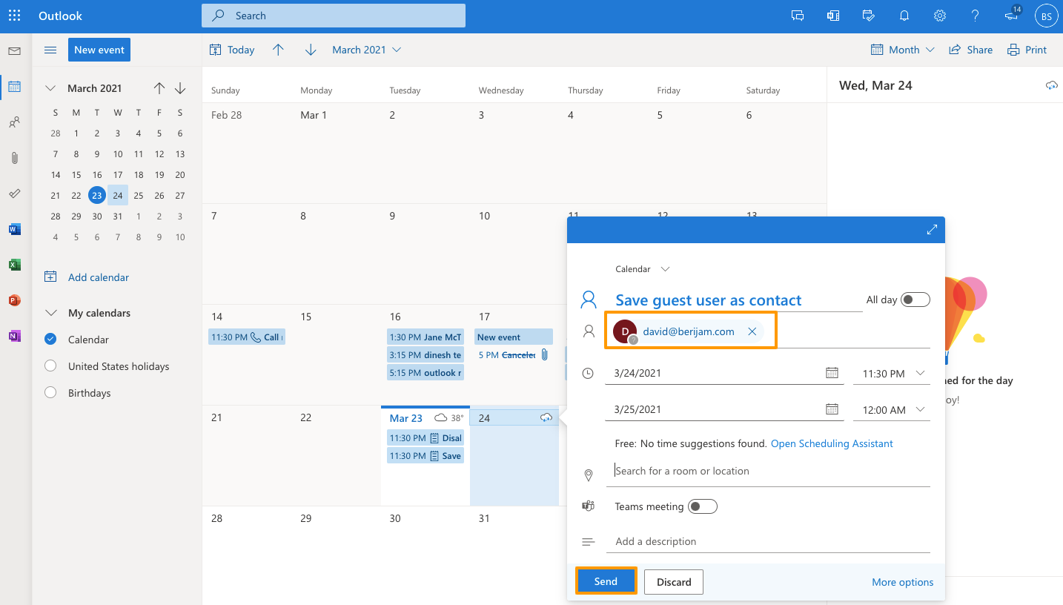
Task: Click Today in the calendar toolbar
Action: click(232, 50)
